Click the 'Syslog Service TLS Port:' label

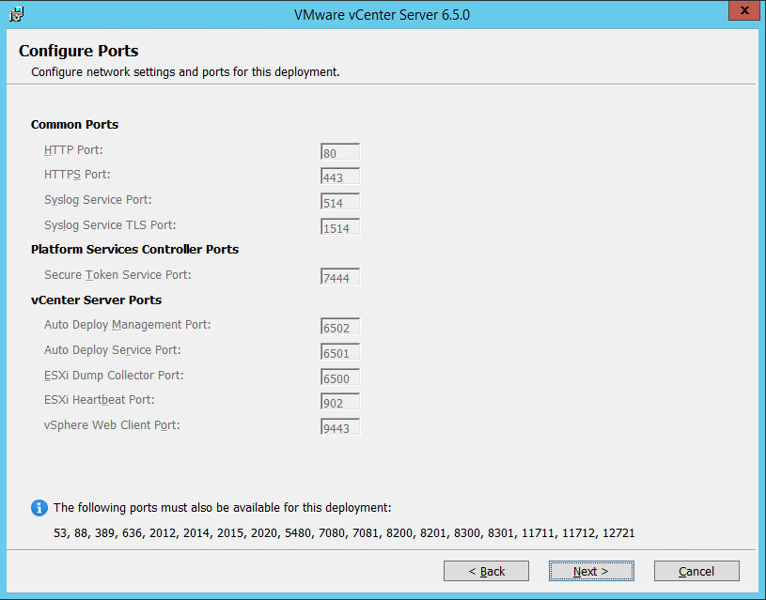(x=110, y=225)
